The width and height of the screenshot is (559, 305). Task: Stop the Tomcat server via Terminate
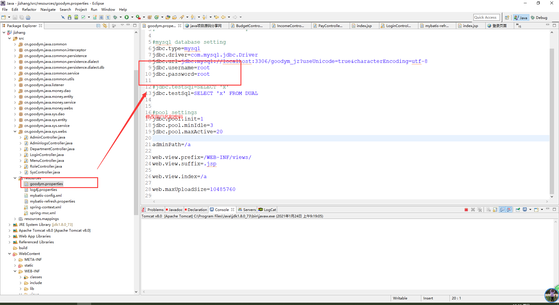coord(466,210)
